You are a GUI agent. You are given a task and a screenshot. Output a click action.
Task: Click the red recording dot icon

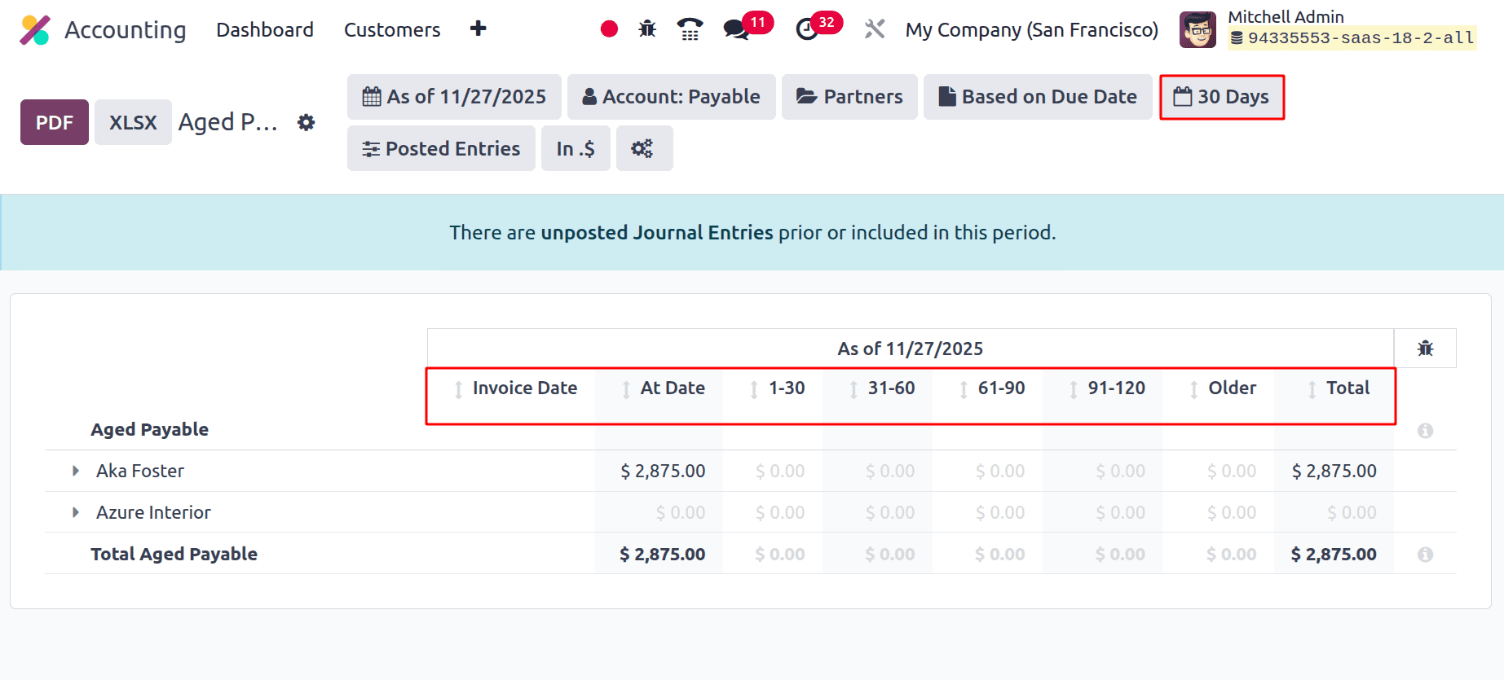click(609, 29)
